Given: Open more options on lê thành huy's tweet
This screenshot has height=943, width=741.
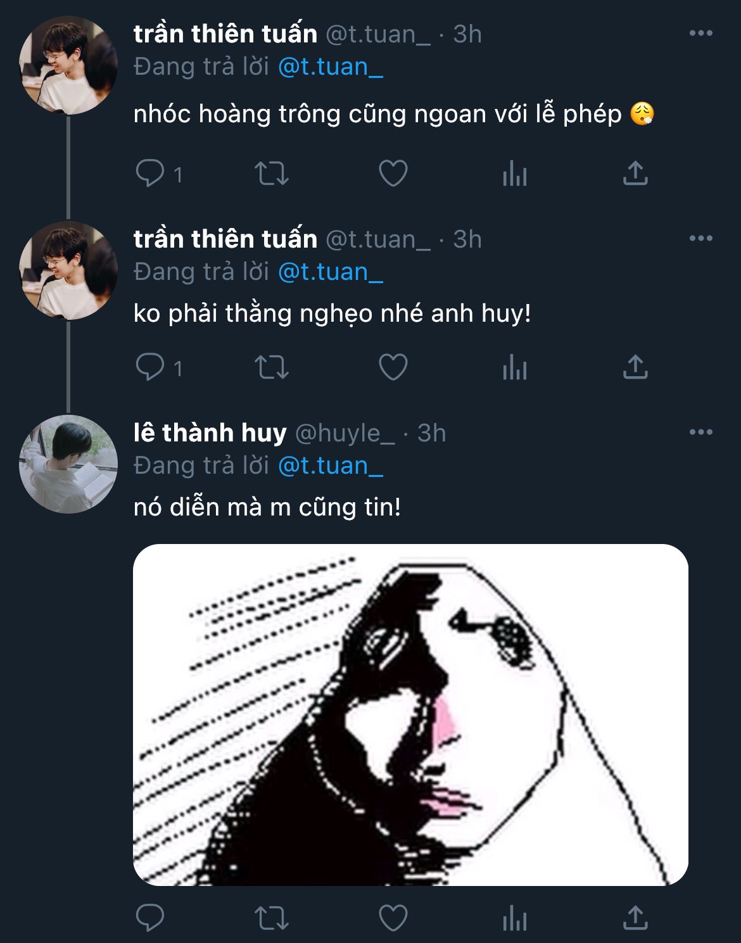Looking at the screenshot, I should (x=700, y=432).
